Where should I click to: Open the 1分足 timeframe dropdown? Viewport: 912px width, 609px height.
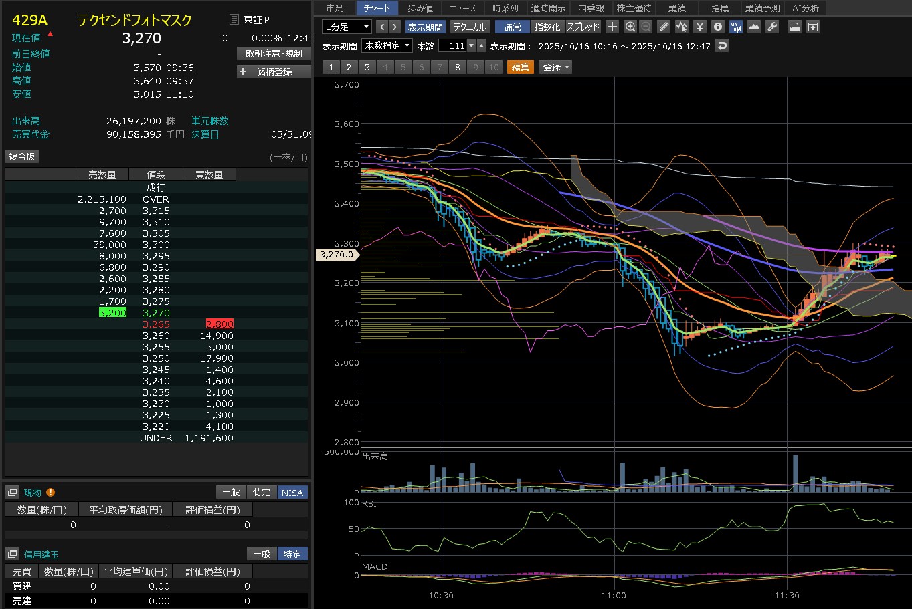tap(347, 27)
